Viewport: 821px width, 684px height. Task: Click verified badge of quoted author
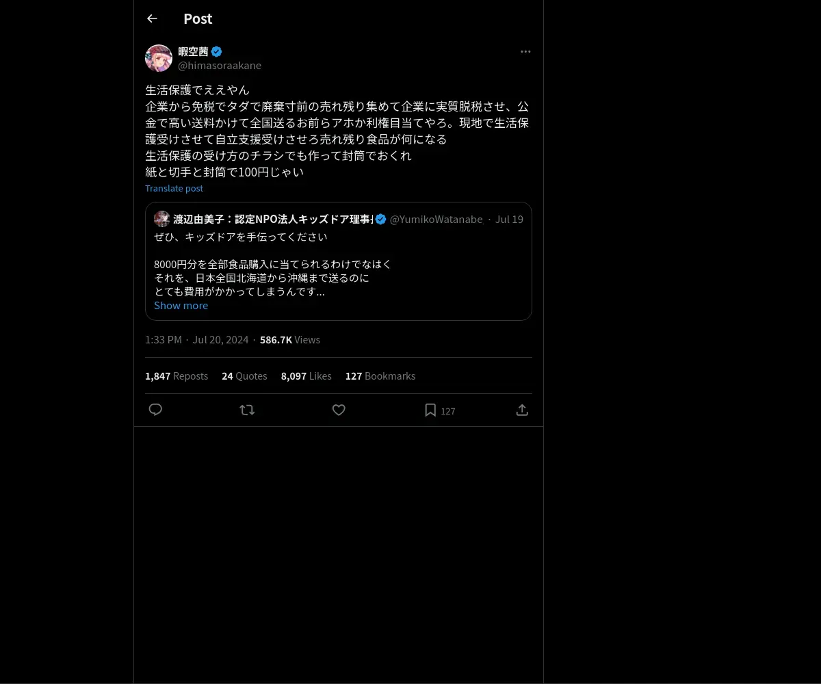click(x=381, y=219)
